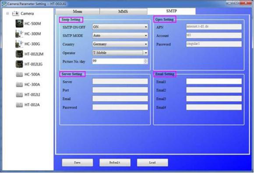This screenshot has width=254, height=173.
Task: Click the Email Setting group title
Action: pos(165,74)
